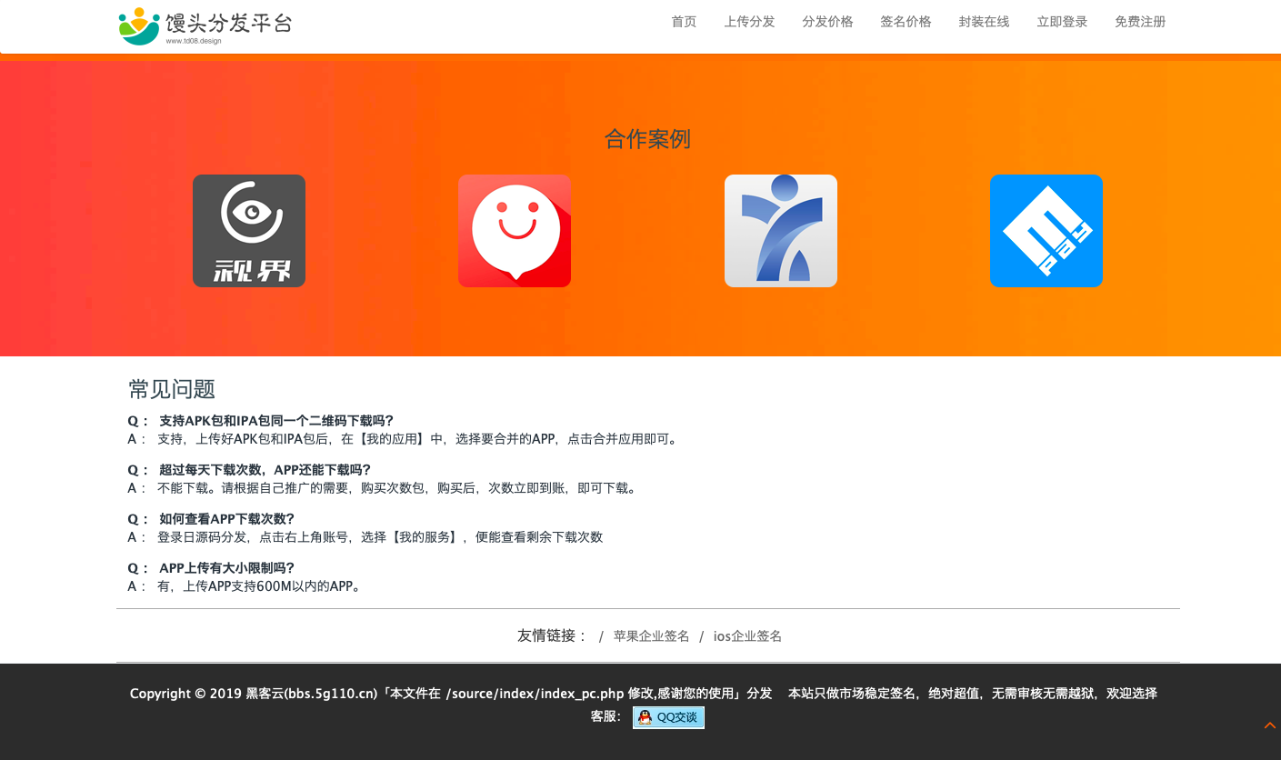Image resolution: width=1281 pixels, height=760 pixels.
Task: Click the question about APP上传有大小限制吗
Action: point(226,568)
